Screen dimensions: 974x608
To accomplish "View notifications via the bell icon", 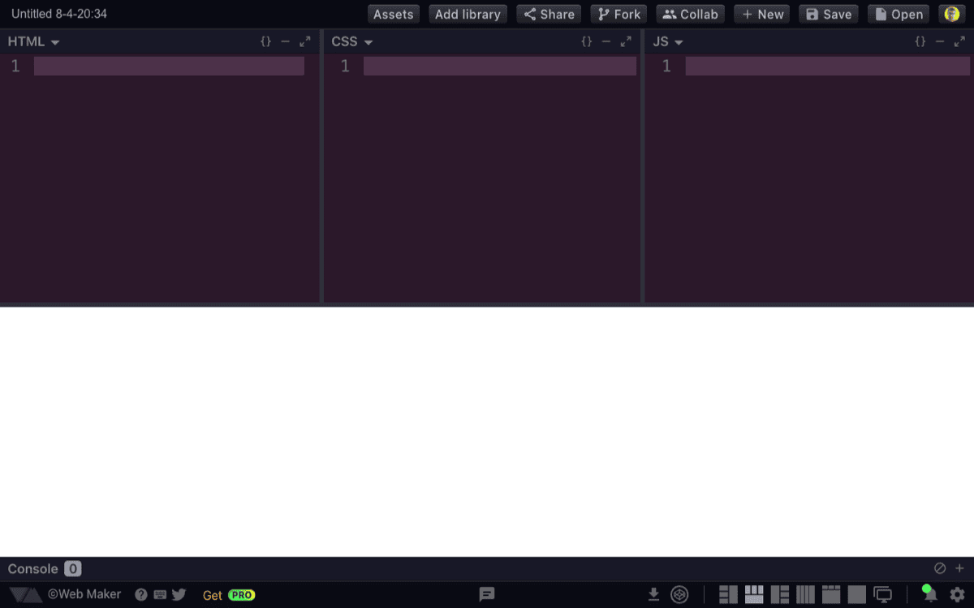I will pyautogui.click(x=929, y=594).
